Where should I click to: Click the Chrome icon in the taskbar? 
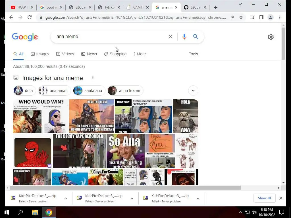(49, 212)
